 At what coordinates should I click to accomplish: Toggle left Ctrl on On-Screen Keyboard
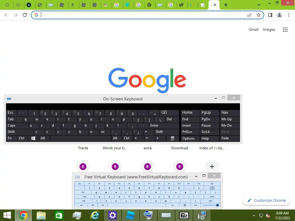click(x=22, y=138)
